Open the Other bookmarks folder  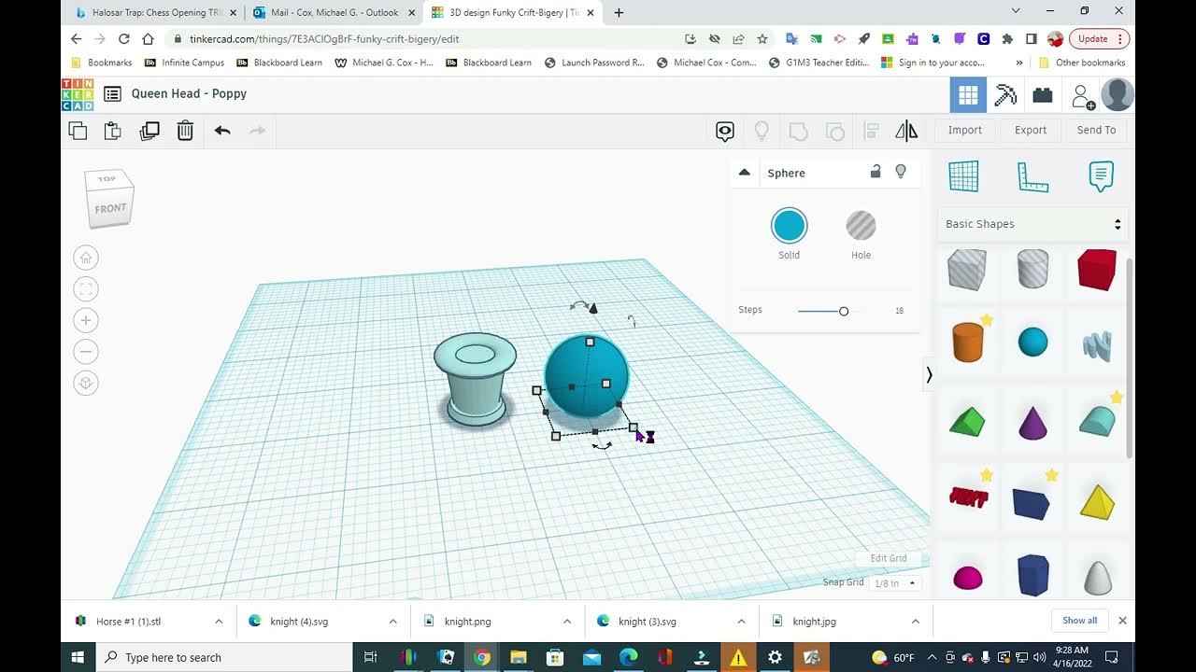(1082, 63)
